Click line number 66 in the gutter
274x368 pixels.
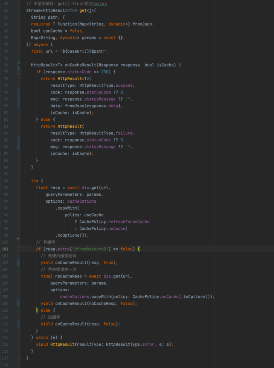coord(6,11)
